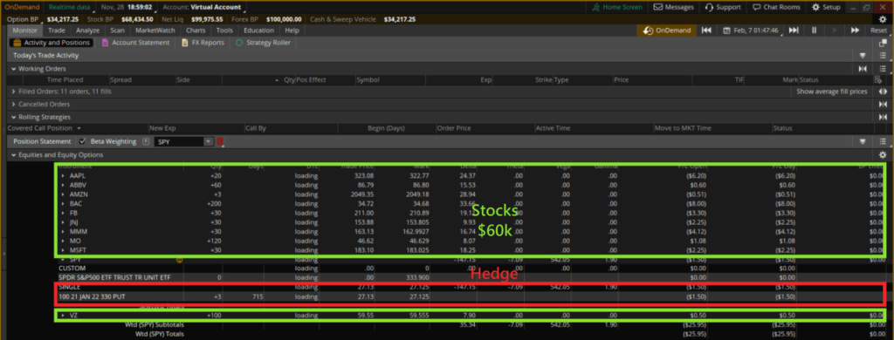894x340 pixels.
Task: Open the FX Reports sub-tab
Action: pos(202,43)
